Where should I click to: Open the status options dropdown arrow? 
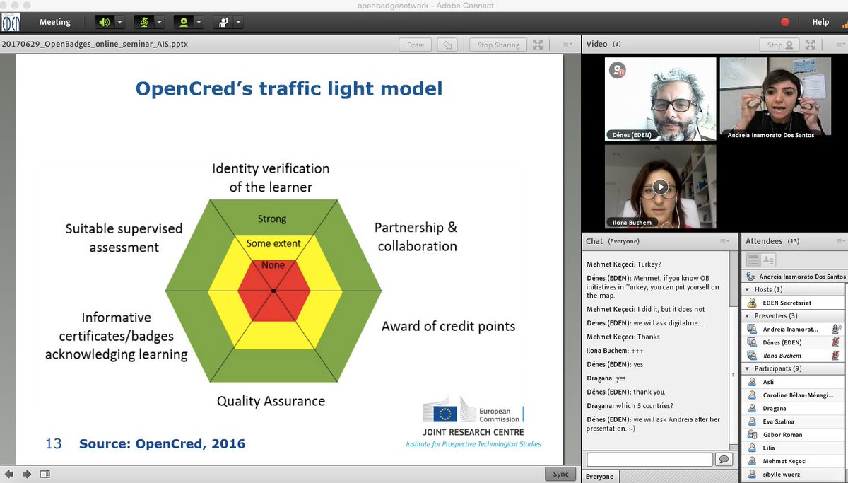tap(238, 22)
